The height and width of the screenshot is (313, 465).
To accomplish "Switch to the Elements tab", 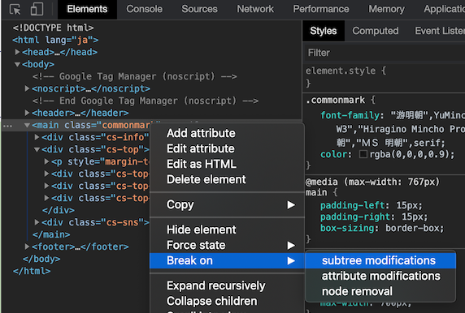I will (x=87, y=9).
